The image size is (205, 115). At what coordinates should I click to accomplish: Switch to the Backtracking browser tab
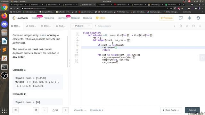click(52, 5)
